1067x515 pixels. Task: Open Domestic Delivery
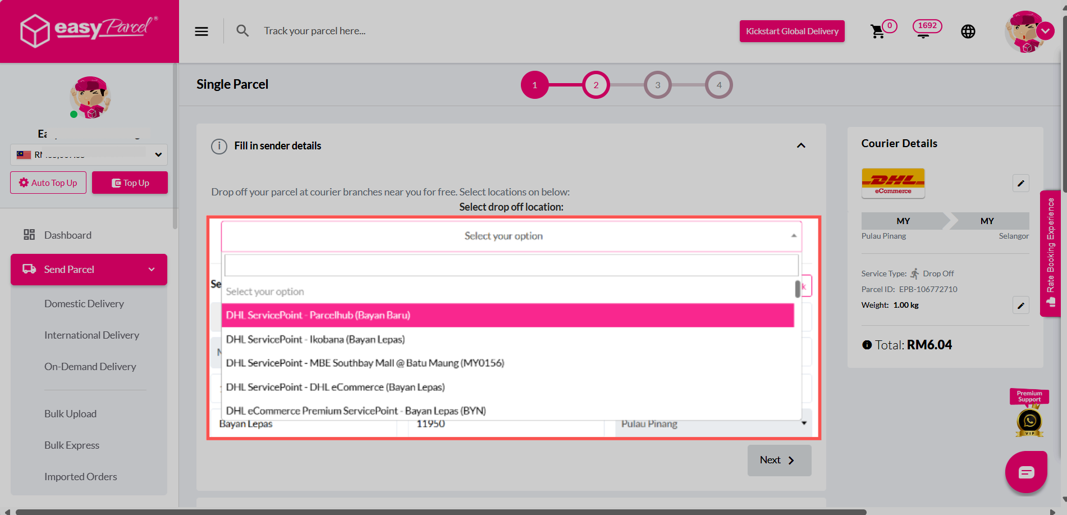tap(84, 304)
